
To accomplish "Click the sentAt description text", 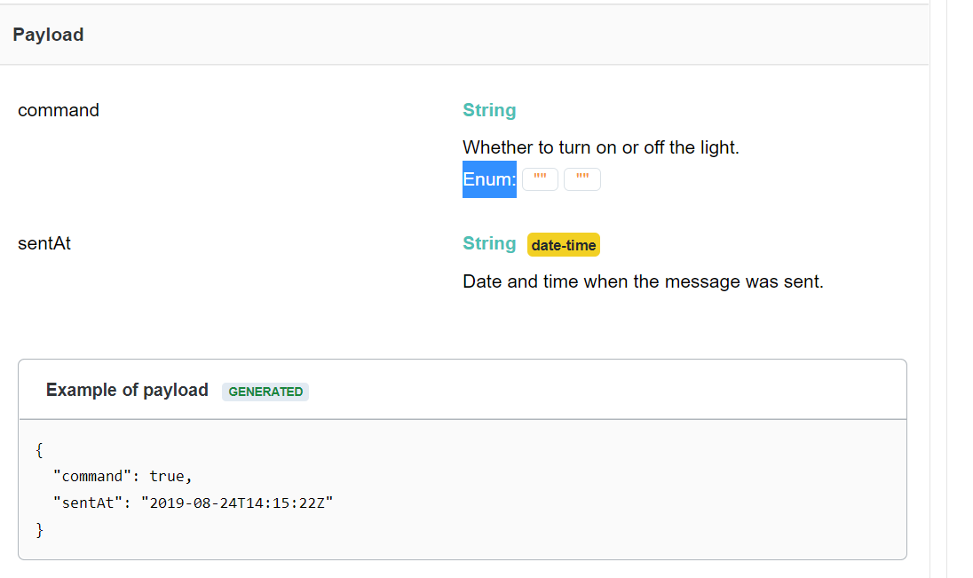I will pyautogui.click(x=643, y=281).
